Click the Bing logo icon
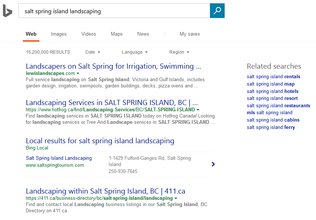 coord(7,11)
